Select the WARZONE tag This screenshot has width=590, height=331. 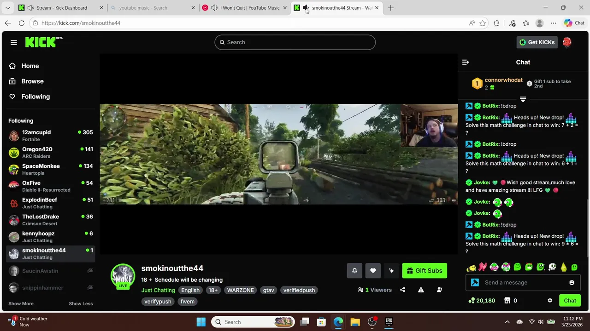pyautogui.click(x=240, y=290)
